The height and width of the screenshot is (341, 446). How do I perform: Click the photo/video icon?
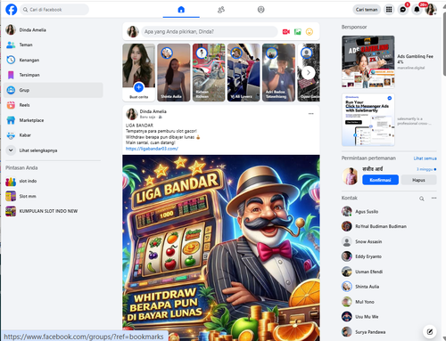(x=298, y=31)
